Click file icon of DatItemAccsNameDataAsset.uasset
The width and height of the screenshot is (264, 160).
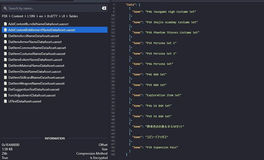coord(5,36)
